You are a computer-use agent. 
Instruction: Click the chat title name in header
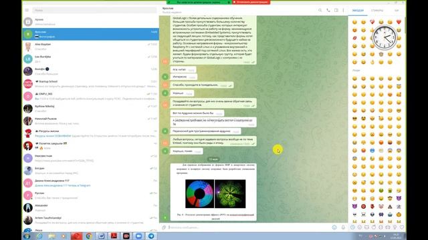168,9
